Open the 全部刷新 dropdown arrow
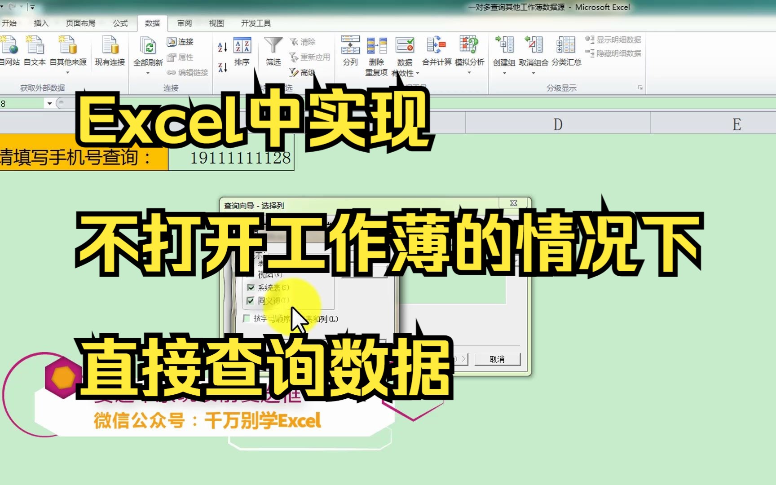Image resolution: width=776 pixels, height=485 pixels. [x=148, y=72]
